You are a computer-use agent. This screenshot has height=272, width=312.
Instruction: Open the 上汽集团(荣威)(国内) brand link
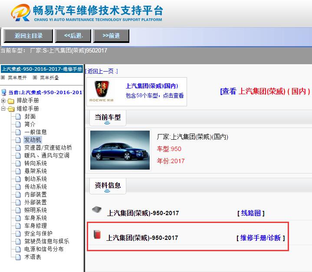pyautogui.click(x=152, y=86)
